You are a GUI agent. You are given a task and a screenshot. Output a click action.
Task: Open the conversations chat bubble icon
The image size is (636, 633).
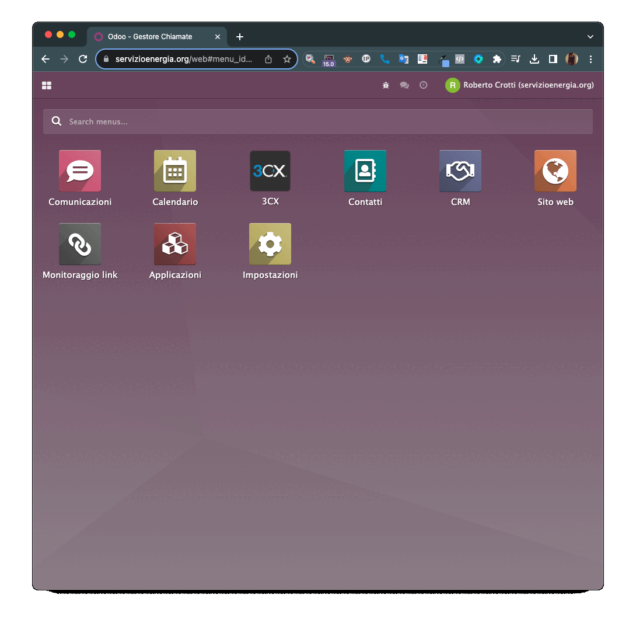(404, 85)
